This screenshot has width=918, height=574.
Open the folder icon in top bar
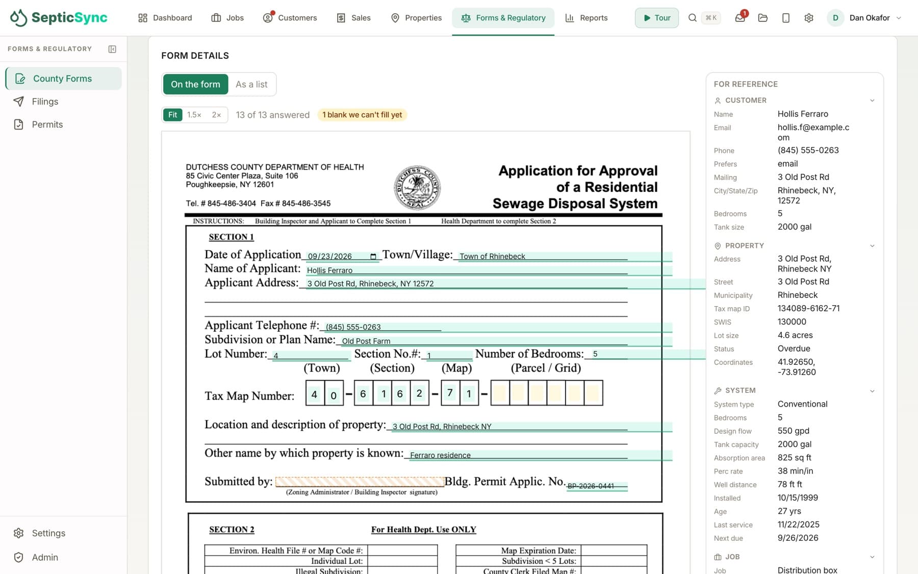[x=763, y=18]
